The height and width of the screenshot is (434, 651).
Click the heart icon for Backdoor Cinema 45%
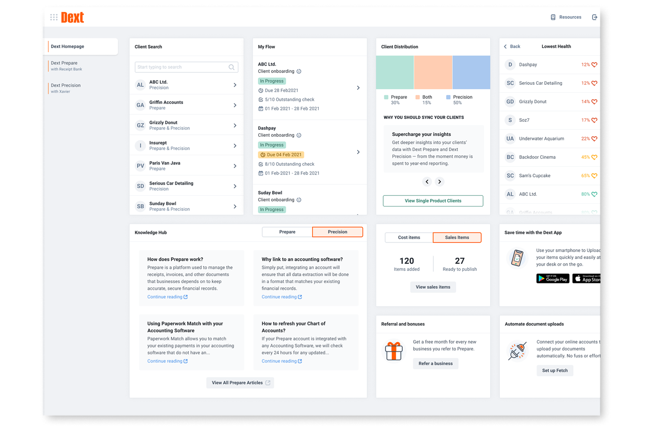[595, 157]
